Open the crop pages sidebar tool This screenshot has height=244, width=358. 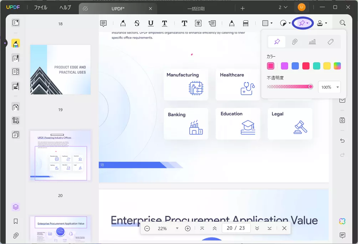click(x=16, y=120)
